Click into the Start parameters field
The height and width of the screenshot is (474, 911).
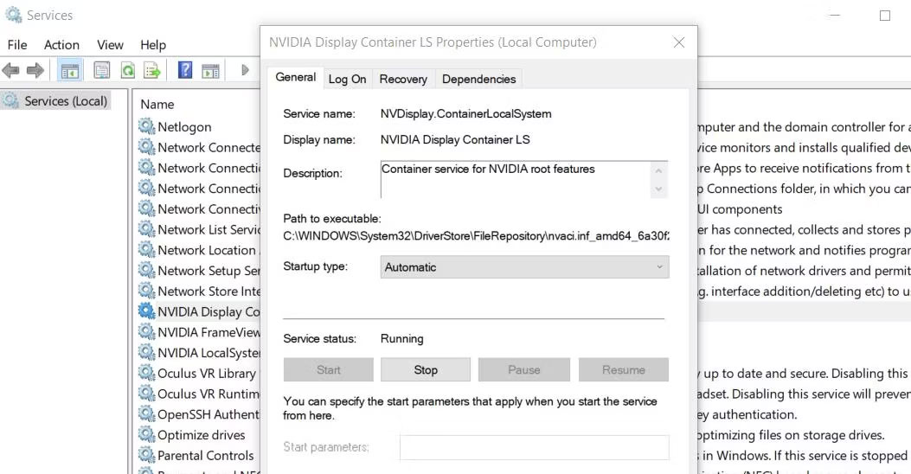(534, 447)
